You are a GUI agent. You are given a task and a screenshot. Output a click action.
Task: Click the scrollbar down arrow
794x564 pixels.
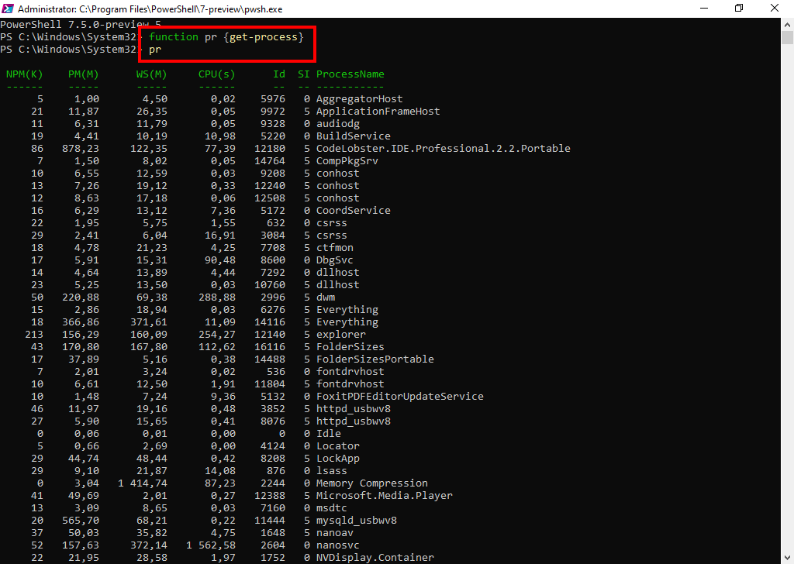pyautogui.click(x=787, y=557)
